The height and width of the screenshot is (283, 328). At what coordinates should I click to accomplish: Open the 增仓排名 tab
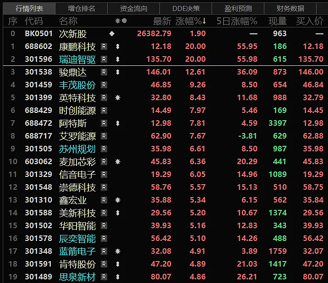pyautogui.click(x=81, y=8)
